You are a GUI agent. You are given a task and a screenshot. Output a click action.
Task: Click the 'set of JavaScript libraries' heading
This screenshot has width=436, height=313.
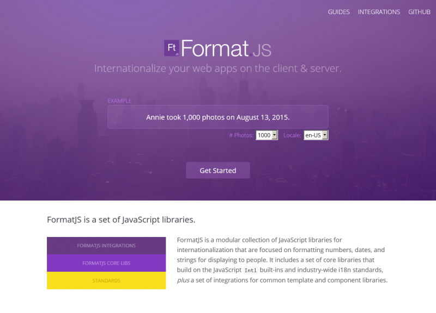coord(121,220)
